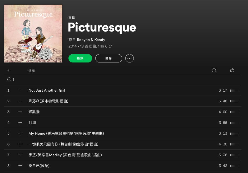Sort by the 標題 column header

32,70
